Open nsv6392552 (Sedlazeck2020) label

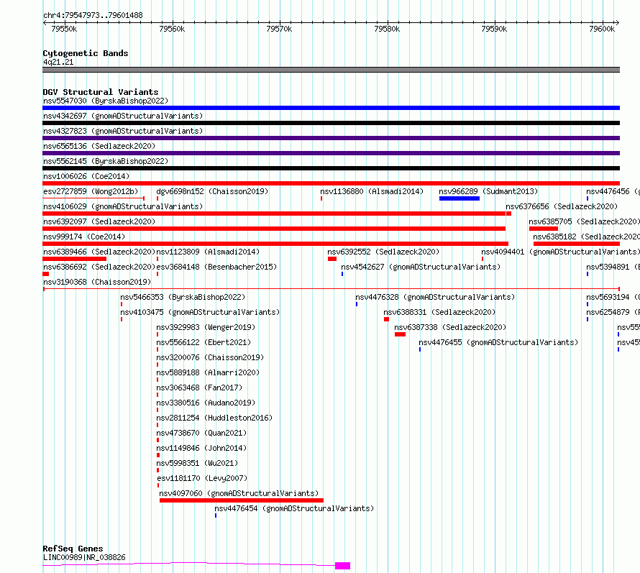(x=383, y=252)
